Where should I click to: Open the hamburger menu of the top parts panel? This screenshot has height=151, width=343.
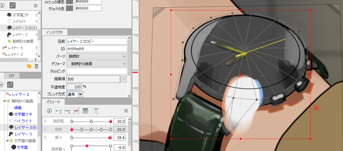point(36,5)
